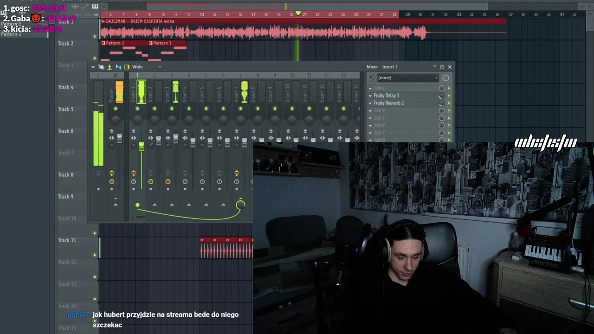Open the Fruity Delay 3 plugin
This screenshot has width=594, height=334.
point(386,96)
